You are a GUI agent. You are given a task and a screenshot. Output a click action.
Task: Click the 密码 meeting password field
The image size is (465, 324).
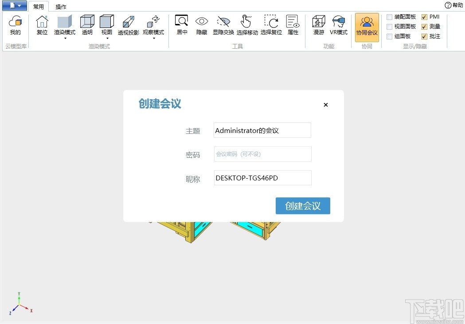pyautogui.click(x=262, y=155)
